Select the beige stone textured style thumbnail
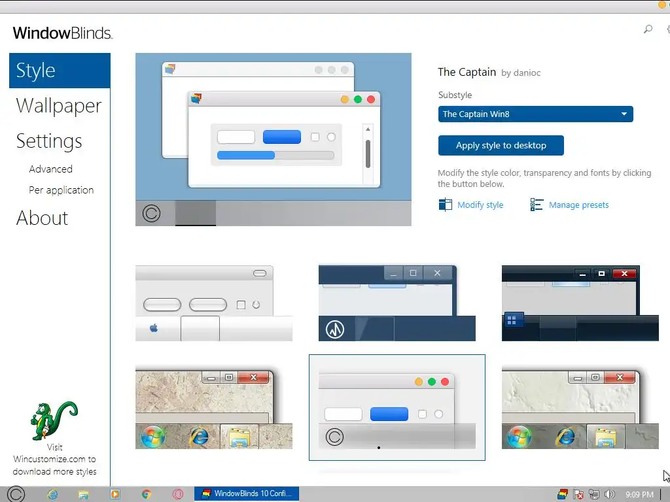 tap(214, 410)
